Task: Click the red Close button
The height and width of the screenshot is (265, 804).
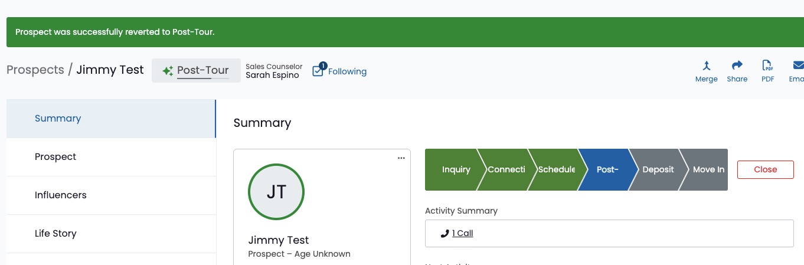Action: pos(765,169)
